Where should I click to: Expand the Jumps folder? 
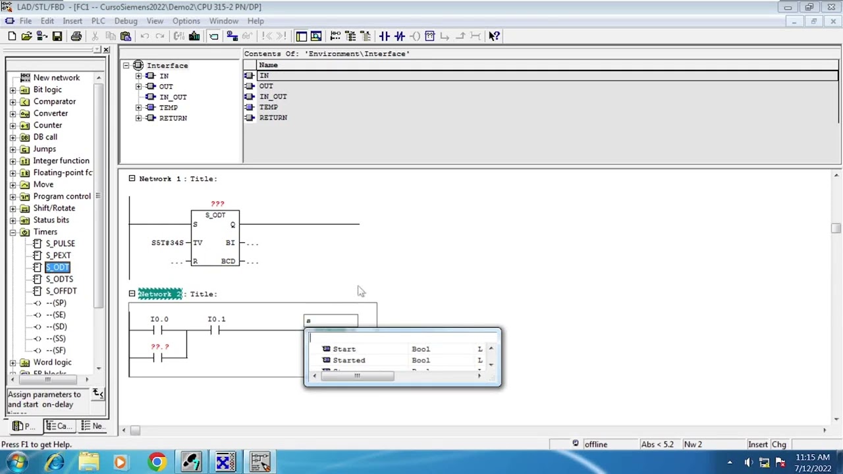click(13, 149)
